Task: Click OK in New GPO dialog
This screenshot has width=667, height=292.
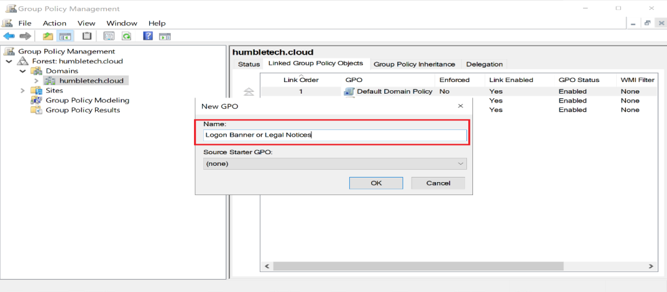Action: (376, 183)
